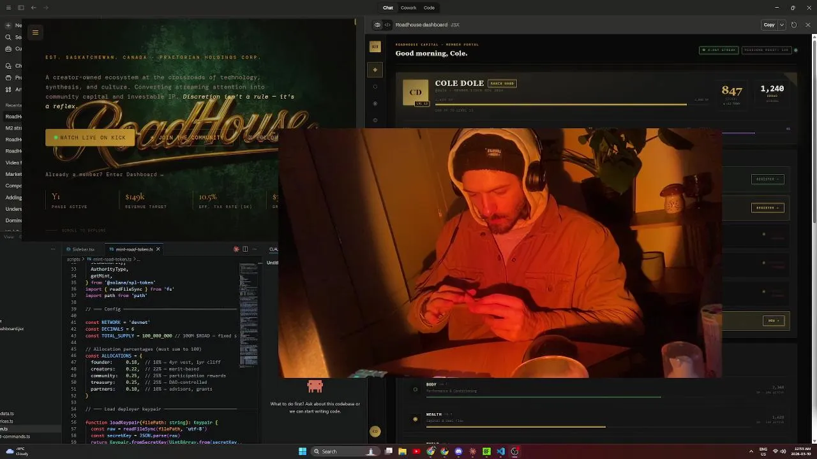Open the green BF app from the taskbar
Image resolution: width=817 pixels, height=459 pixels.
(486, 451)
